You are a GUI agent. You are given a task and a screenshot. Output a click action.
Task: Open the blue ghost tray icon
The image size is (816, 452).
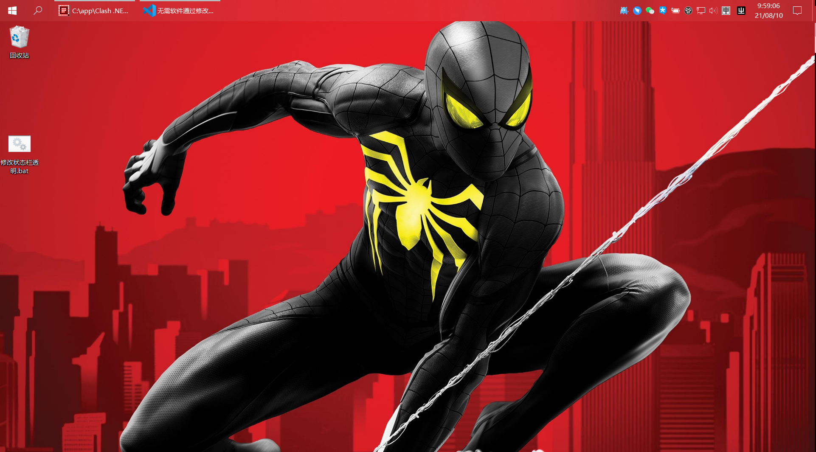(x=624, y=11)
